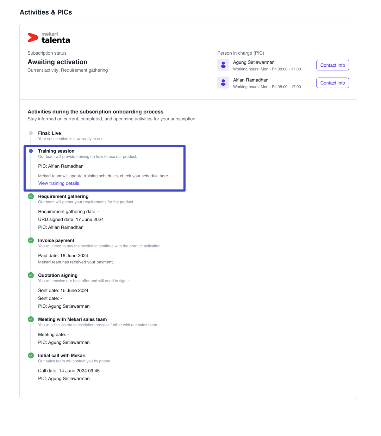Click the green check beside Initial call with Mekari
This screenshot has width=381, height=436.
click(31, 355)
